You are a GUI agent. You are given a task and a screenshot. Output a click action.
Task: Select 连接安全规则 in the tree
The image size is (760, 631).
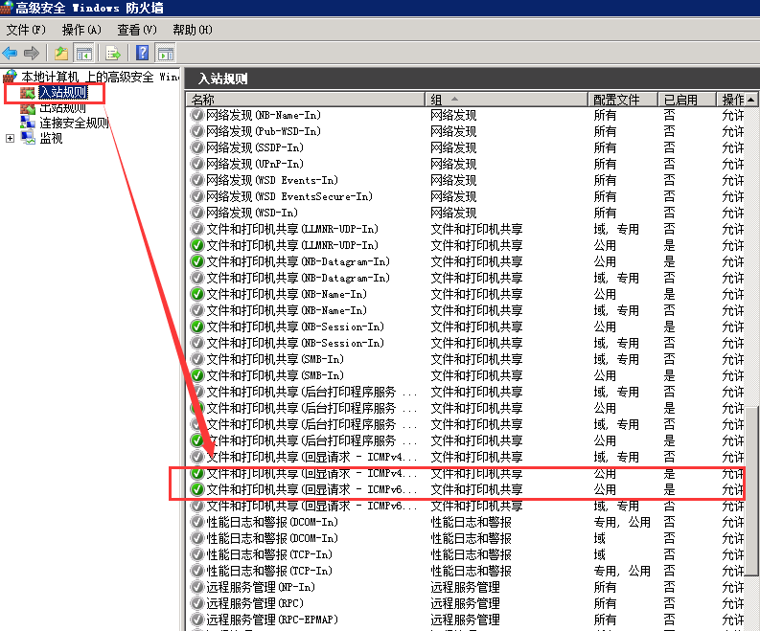pos(74,123)
